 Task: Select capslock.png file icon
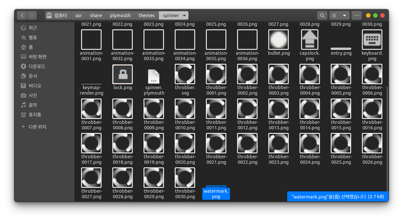[x=310, y=40]
